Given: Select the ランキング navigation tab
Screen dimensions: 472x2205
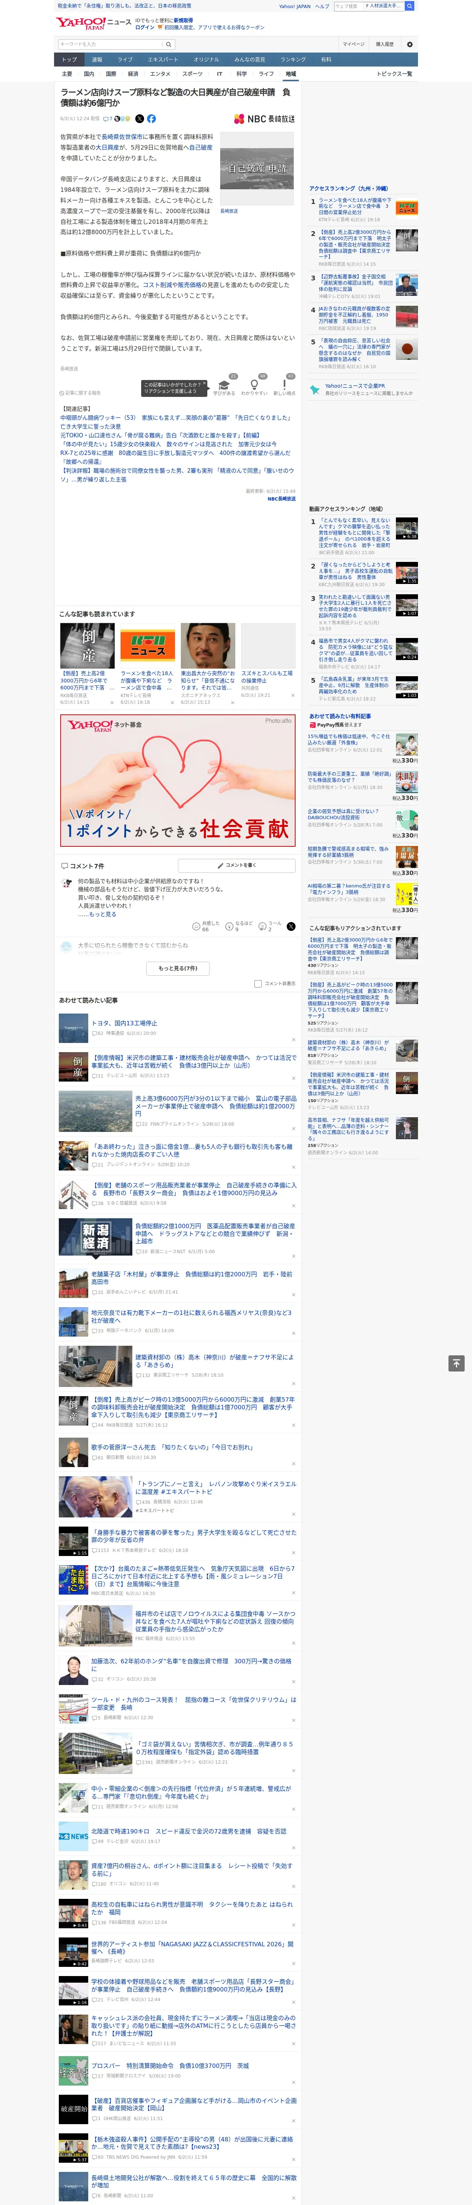Looking at the screenshot, I should tap(293, 60).
